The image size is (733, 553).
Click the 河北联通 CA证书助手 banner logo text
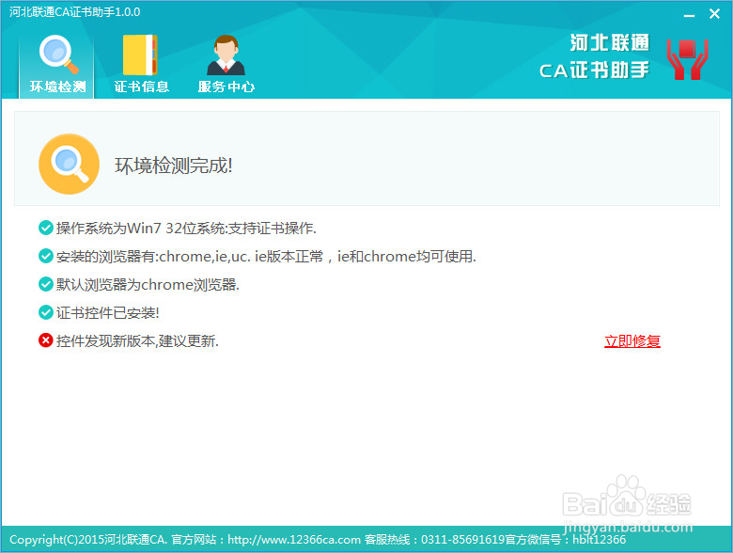pos(594,56)
